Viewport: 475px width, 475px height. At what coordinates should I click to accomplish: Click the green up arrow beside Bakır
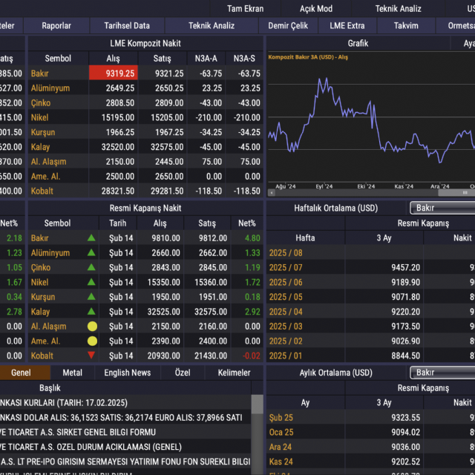pyautogui.click(x=91, y=238)
